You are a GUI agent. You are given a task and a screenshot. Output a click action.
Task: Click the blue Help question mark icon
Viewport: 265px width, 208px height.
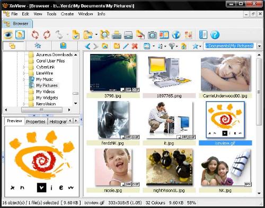(215, 35)
